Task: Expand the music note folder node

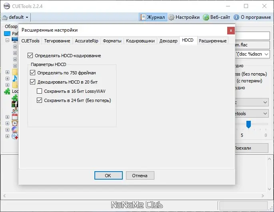Action: (x=7, y=78)
